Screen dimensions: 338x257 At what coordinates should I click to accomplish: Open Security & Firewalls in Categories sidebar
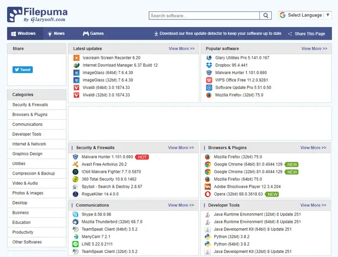(x=37, y=105)
